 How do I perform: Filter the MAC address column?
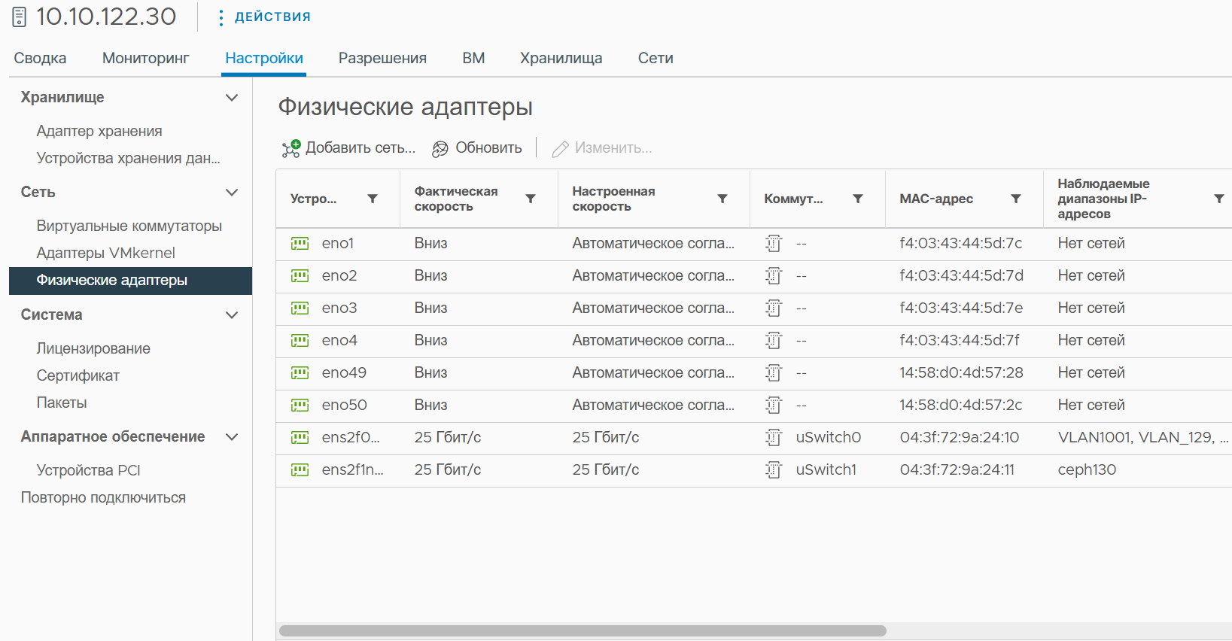tap(1016, 199)
